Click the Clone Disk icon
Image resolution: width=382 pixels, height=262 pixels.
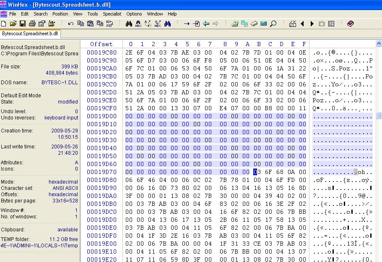244,23
